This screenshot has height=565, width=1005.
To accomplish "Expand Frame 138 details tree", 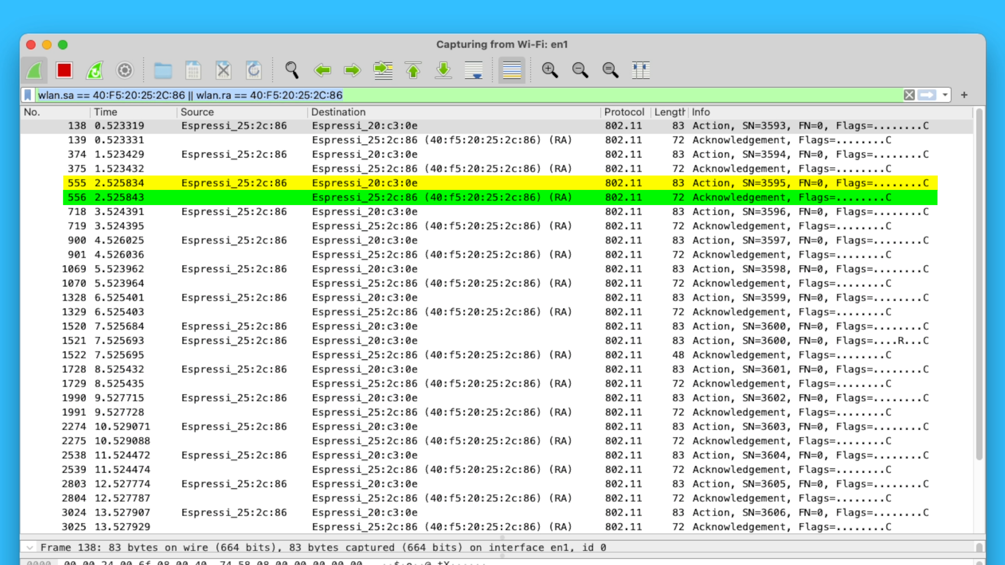I will 30,547.
